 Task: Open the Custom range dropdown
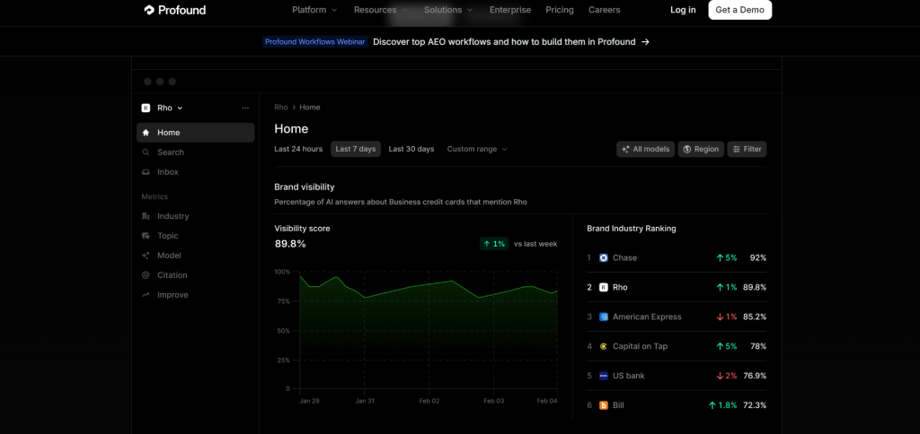point(477,149)
